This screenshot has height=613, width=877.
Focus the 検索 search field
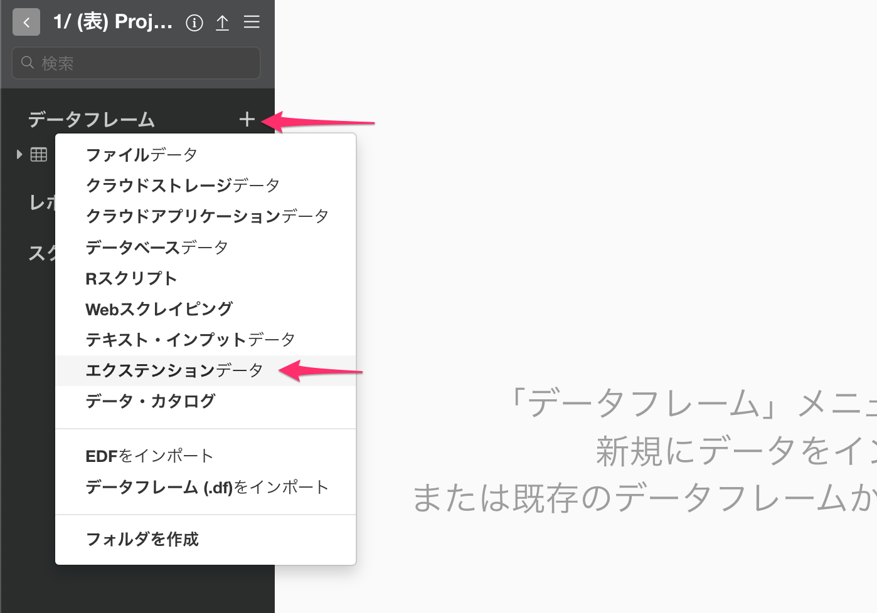pos(136,63)
